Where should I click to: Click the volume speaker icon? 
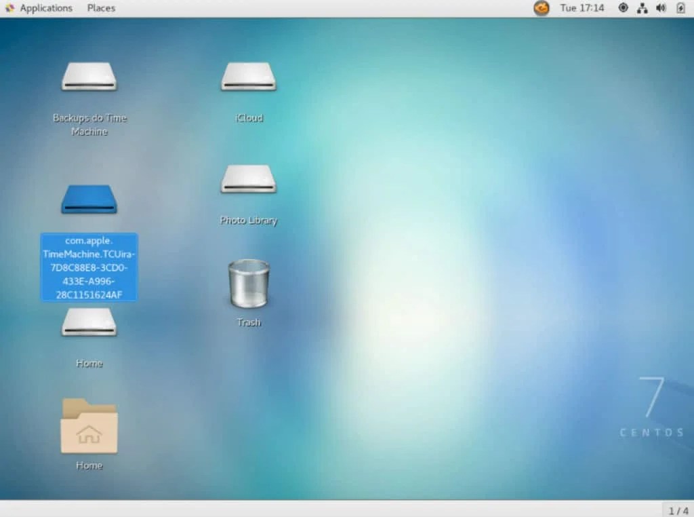(x=661, y=8)
